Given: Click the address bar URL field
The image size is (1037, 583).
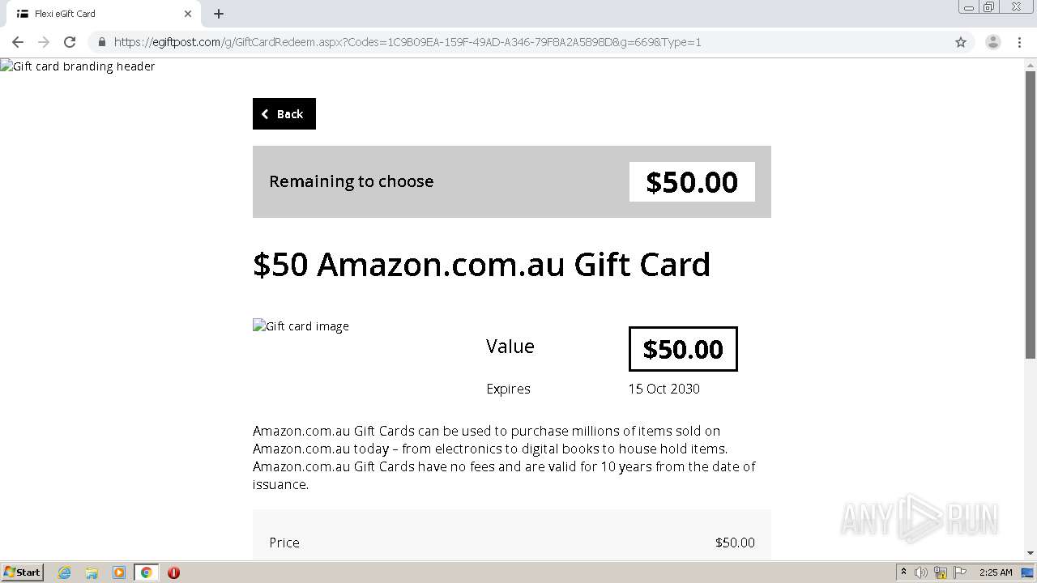Looking at the screenshot, I should (x=486, y=42).
